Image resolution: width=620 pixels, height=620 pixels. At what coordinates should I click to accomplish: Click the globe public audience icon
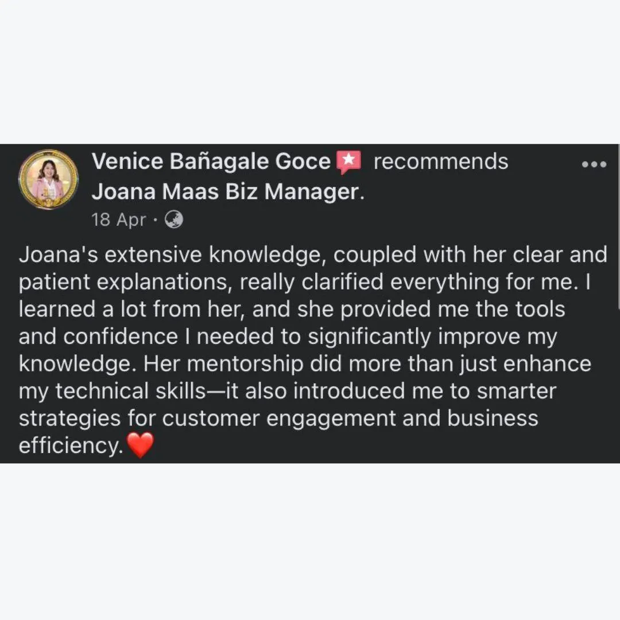pyautogui.click(x=173, y=219)
